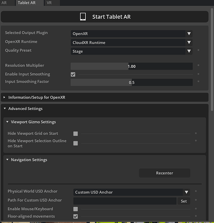Uncheck Floor-aligned movements
The width and height of the screenshot is (214, 223).
[75, 216]
